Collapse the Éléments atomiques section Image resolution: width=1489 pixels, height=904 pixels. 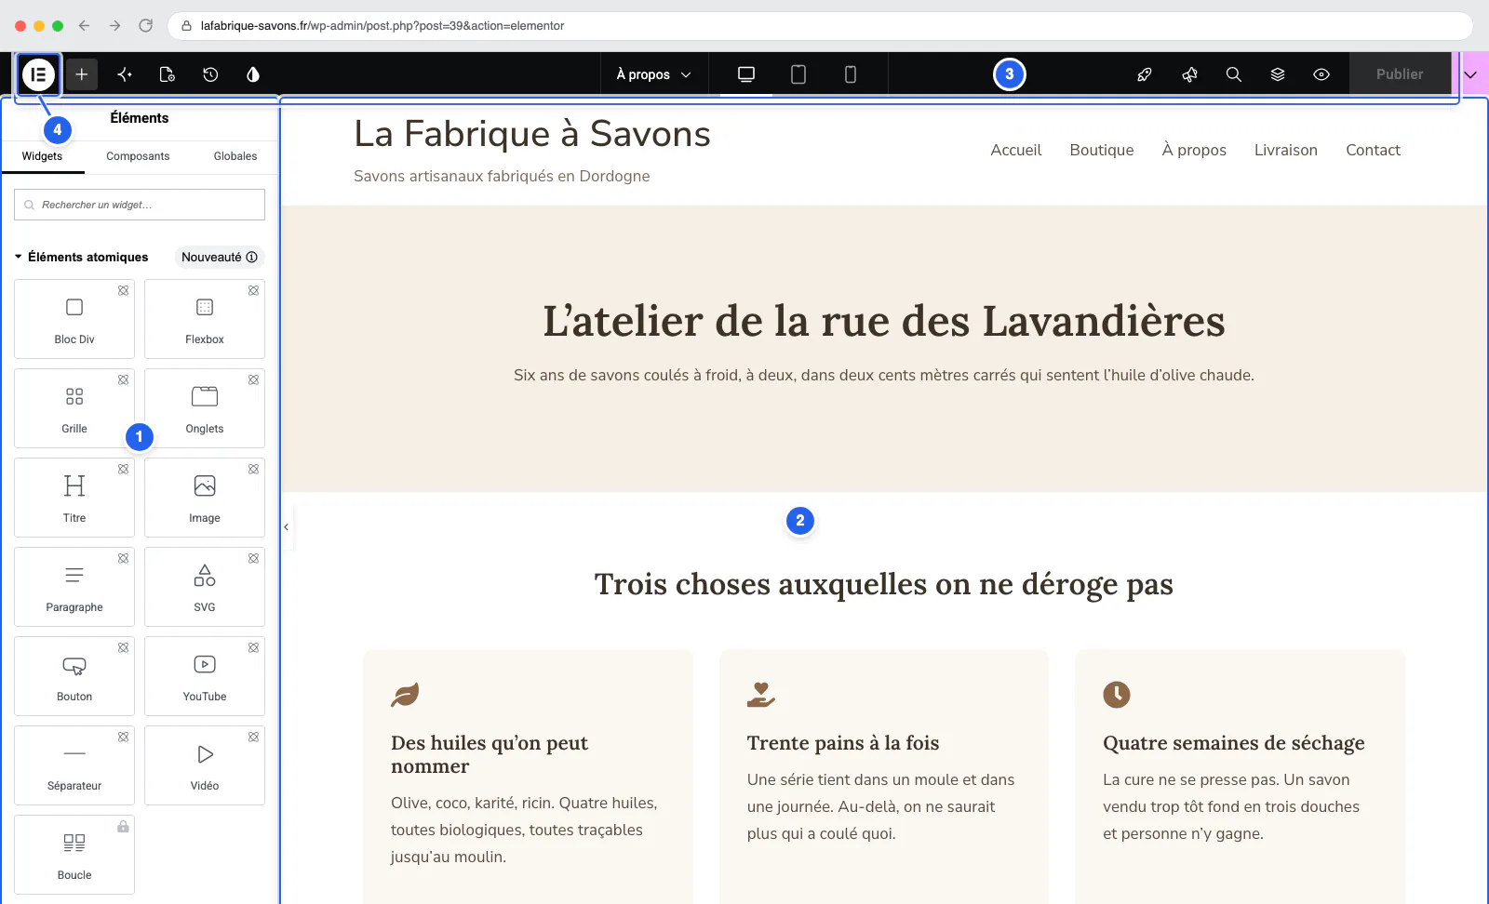(x=19, y=257)
